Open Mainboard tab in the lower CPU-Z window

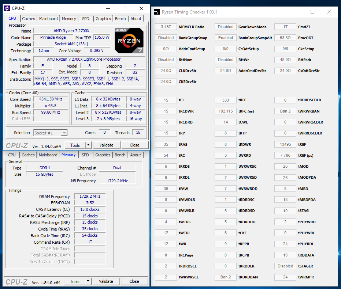(x=48, y=155)
